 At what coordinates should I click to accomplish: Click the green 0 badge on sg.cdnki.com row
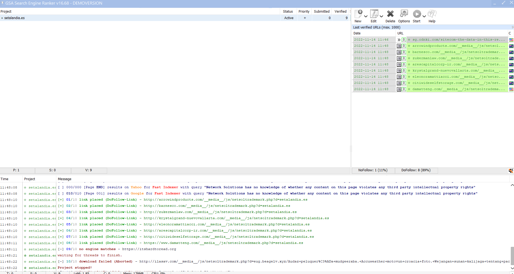[404, 40]
